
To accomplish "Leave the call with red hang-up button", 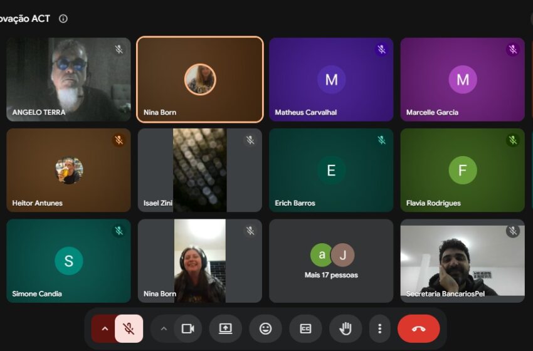I will coord(418,328).
